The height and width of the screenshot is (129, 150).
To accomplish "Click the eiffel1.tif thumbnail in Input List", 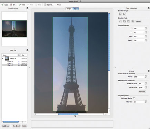I will 7,58.
